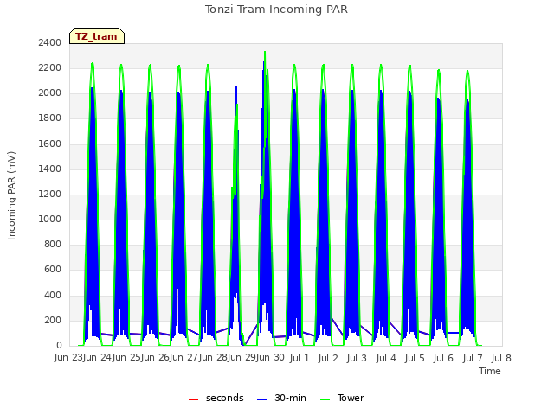Click the red seconds legend swatch
Viewport: 554px width, 415px height.
[193, 399]
